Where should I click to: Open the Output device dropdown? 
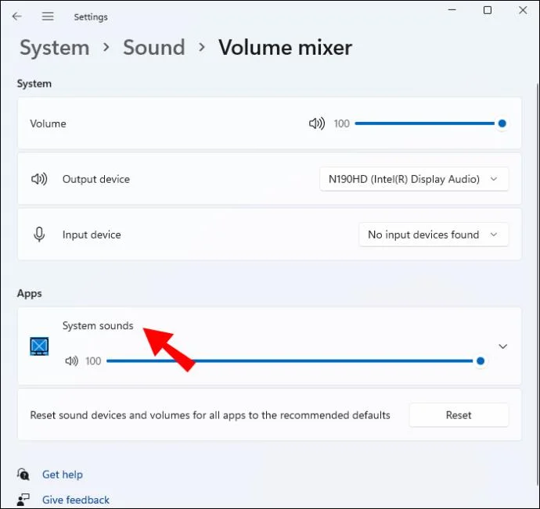pyautogui.click(x=414, y=179)
